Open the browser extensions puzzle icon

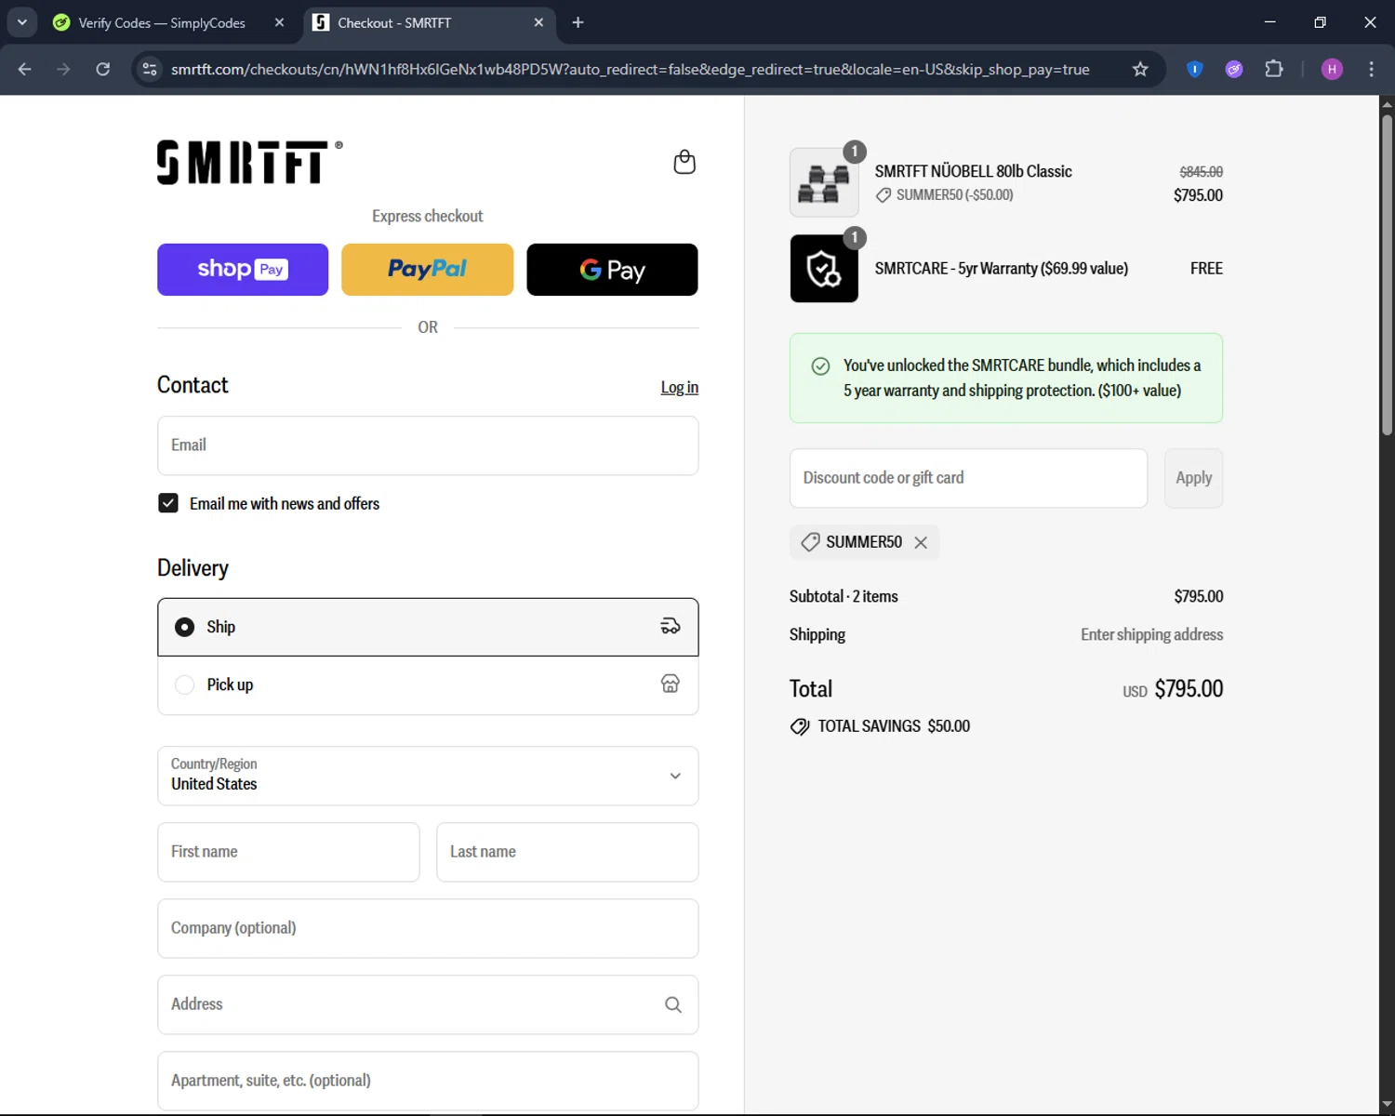tap(1274, 69)
